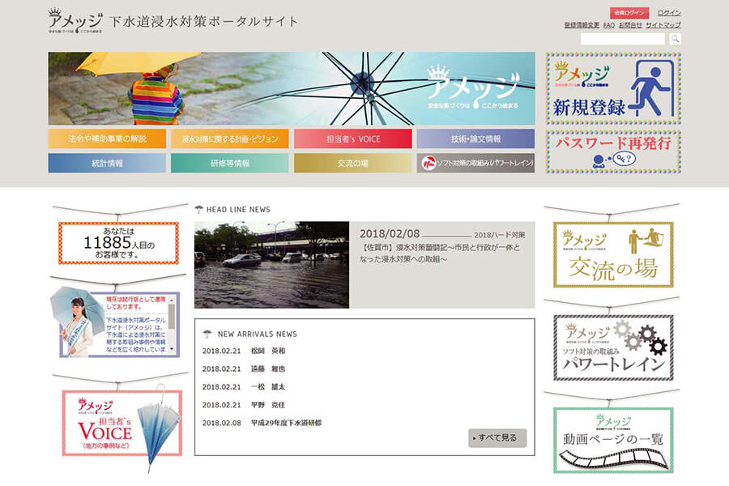
Task: Click the red 会員ログイン button
Action: [629, 13]
